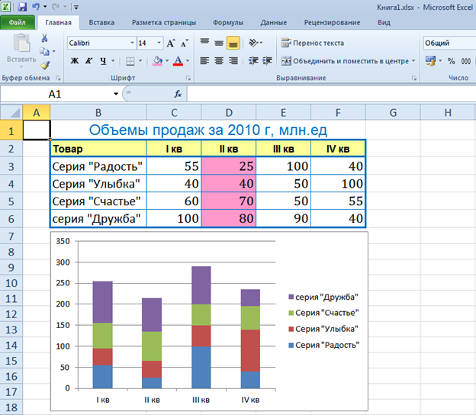Toggle Underline formatting button
476x415 pixels.
click(x=103, y=61)
